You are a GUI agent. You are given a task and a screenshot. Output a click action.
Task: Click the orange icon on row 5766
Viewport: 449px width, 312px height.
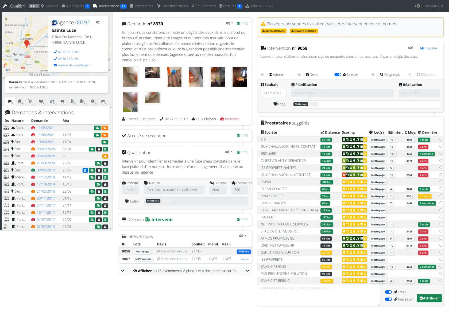[105, 156]
